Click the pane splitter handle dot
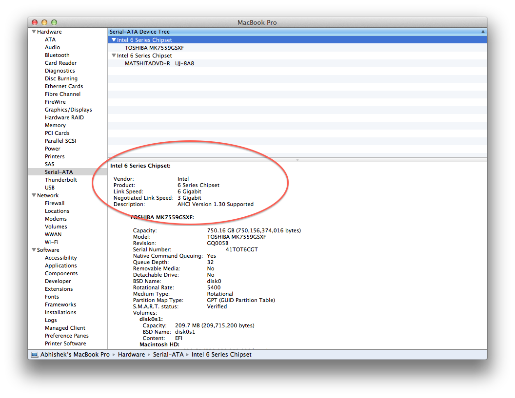Viewport: 515px width, 398px height. point(297,160)
